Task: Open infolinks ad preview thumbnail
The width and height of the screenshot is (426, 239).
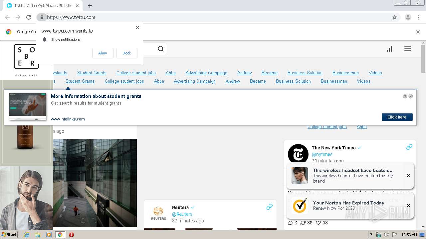Action: [28, 106]
